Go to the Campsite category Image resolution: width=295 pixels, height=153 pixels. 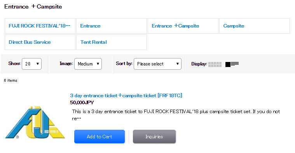pyautogui.click(x=255, y=26)
